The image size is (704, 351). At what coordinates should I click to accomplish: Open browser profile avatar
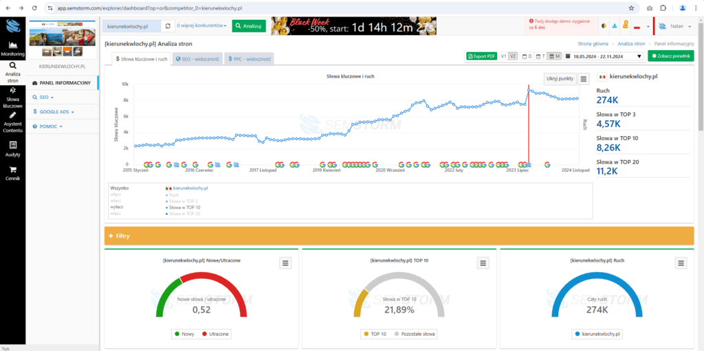[x=683, y=8]
